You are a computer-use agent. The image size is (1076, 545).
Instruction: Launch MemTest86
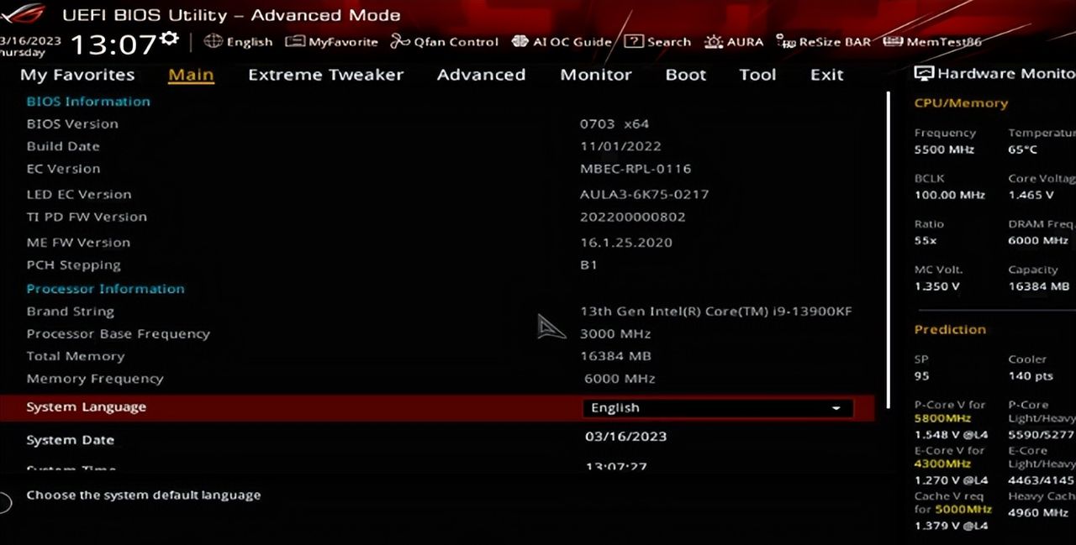click(932, 42)
